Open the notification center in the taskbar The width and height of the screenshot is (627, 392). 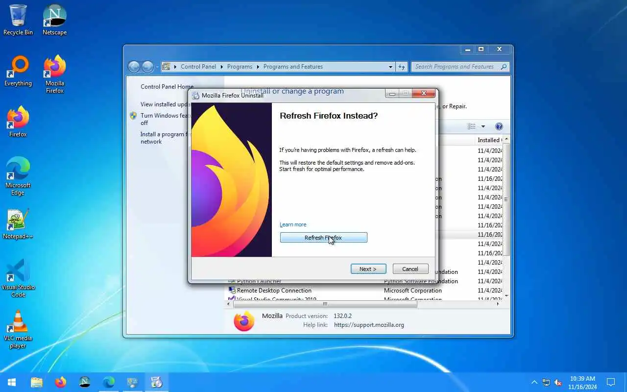611,382
